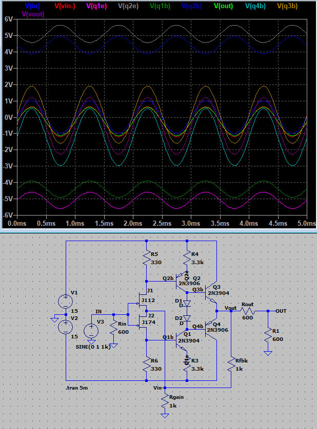317x429 pixels.
Task: Select the V(q3b) trace label
Action: click(x=287, y=6)
